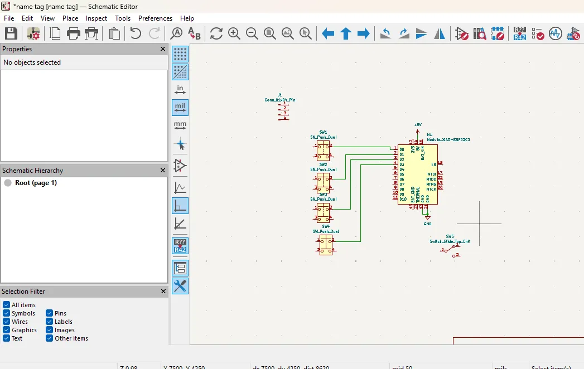The image size is (584, 369).
Task: Close the Properties panel
Action: 163,49
